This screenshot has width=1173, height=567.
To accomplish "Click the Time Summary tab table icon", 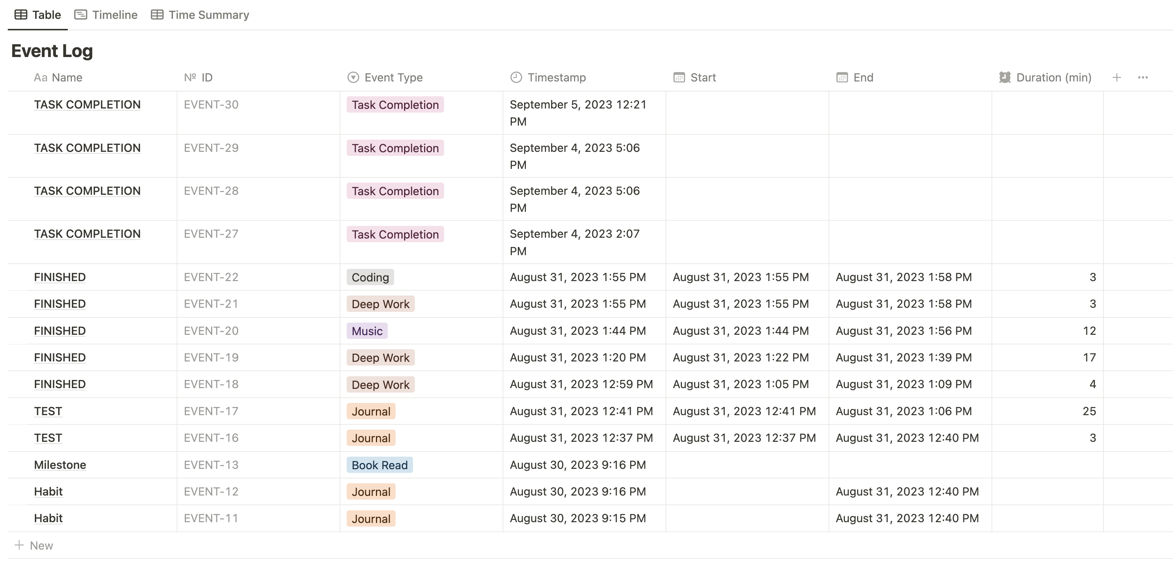I will 157,15.
